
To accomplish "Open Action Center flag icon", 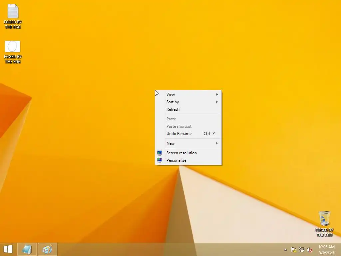I will click(293, 250).
